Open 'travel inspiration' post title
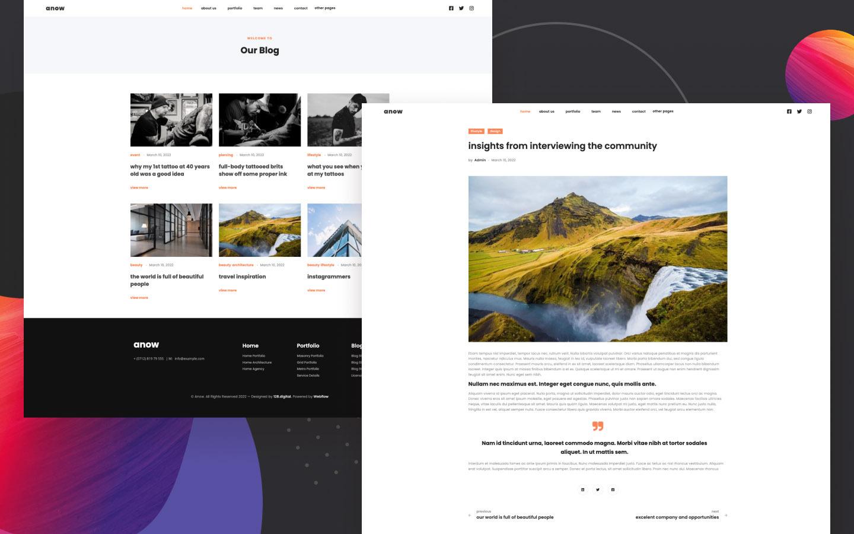The image size is (854, 534). [243, 276]
